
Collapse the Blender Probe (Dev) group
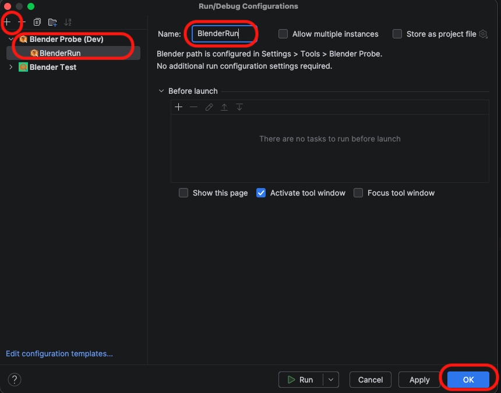10,39
